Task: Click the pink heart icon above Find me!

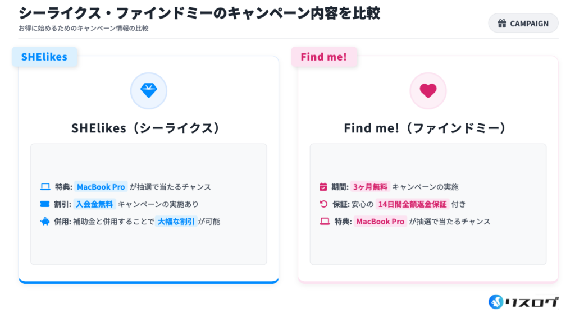Action: point(428,91)
